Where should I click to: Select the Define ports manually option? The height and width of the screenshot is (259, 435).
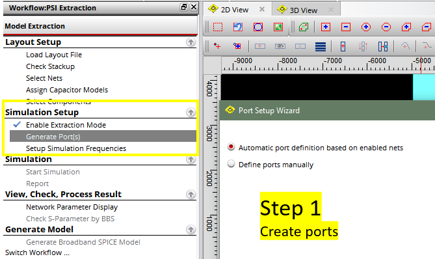(231, 164)
